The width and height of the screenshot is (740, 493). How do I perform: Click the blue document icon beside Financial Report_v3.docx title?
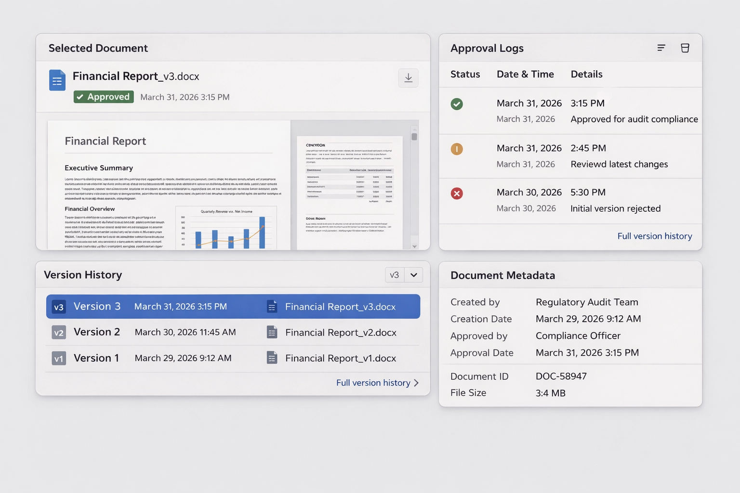point(57,80)
